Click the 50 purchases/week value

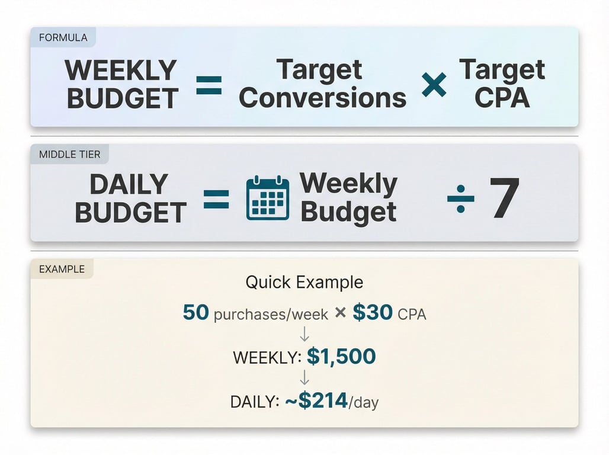point(255,313)
